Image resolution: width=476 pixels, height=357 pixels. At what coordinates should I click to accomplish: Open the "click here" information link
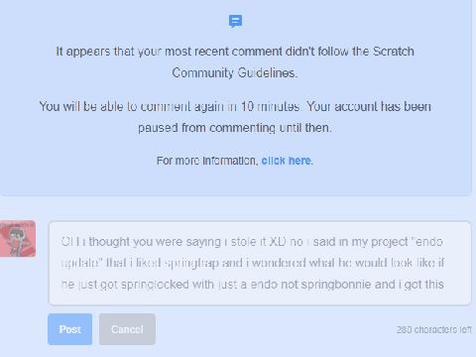pos(286,161)
